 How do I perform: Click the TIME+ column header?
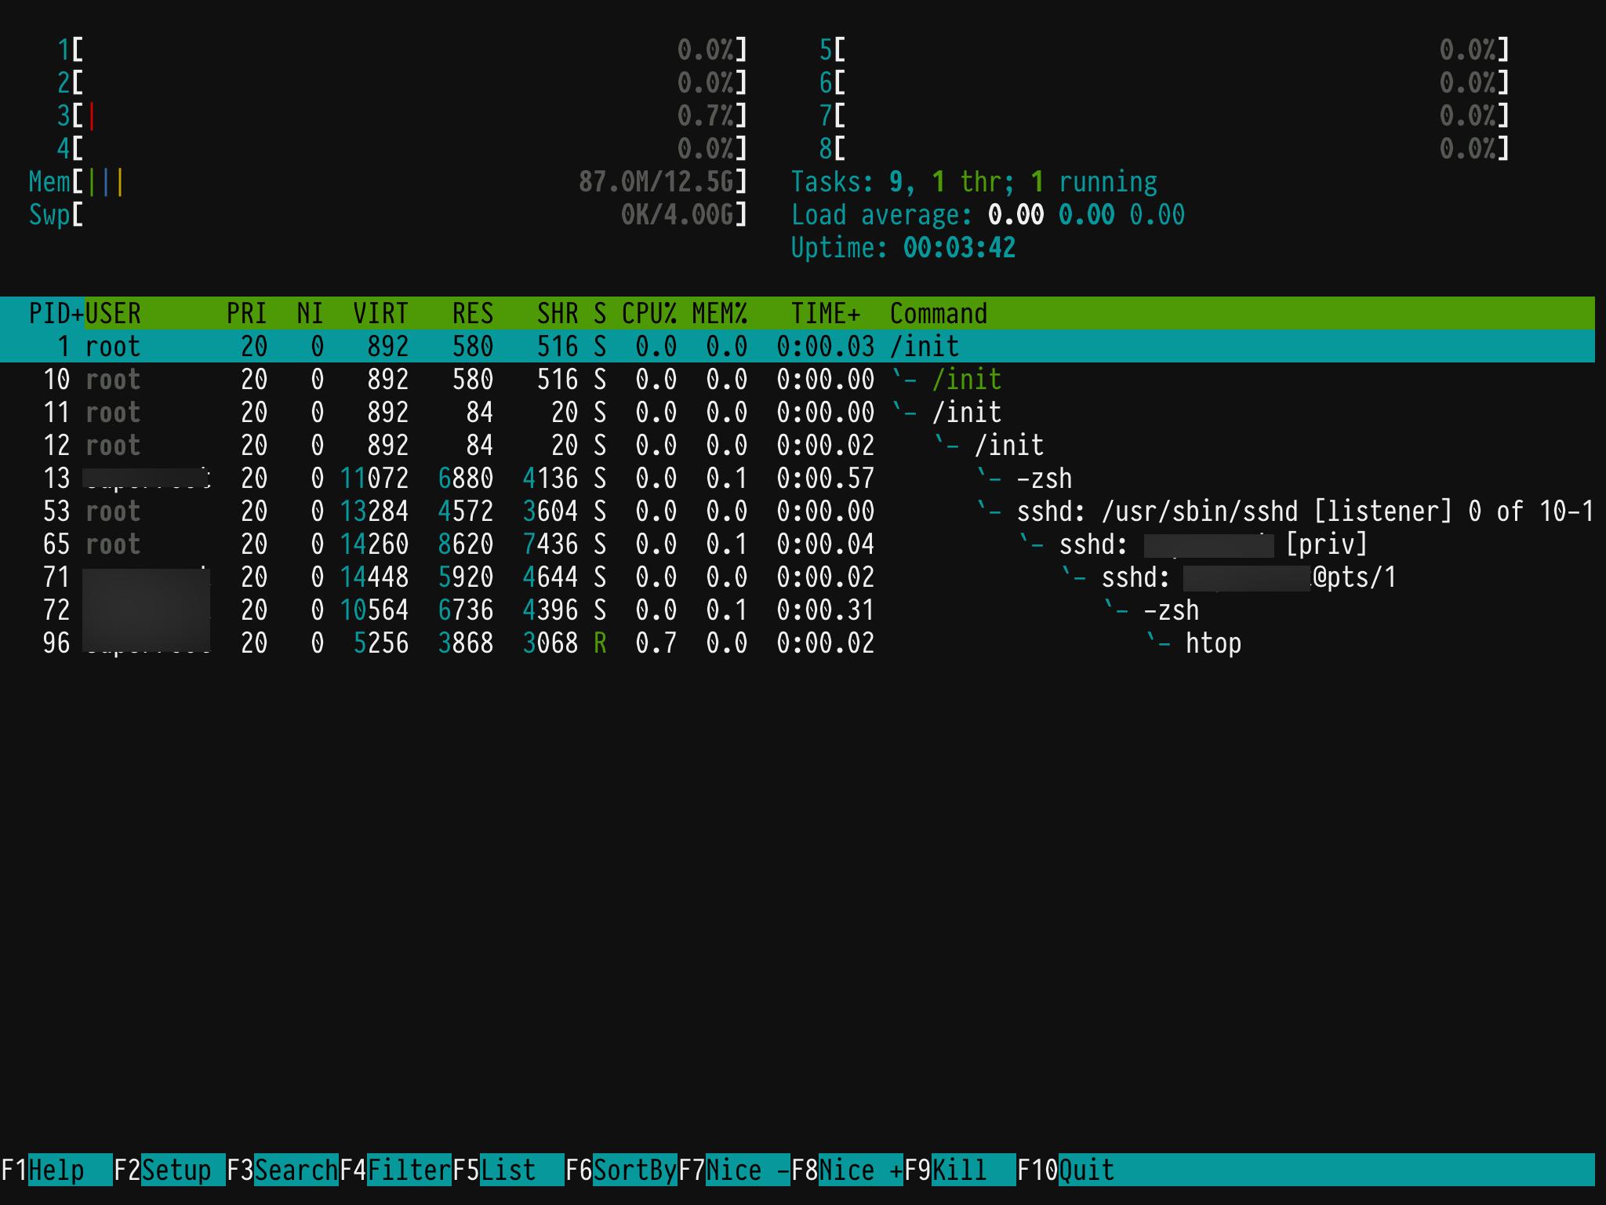click(825, 313)
